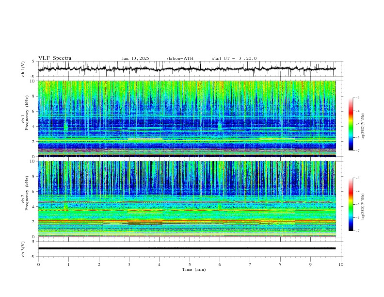Viewport: 384px width, 297px height.
Task: Click the ch.1 "Frequency (kHz)" axis label
Action: [27, 112]
